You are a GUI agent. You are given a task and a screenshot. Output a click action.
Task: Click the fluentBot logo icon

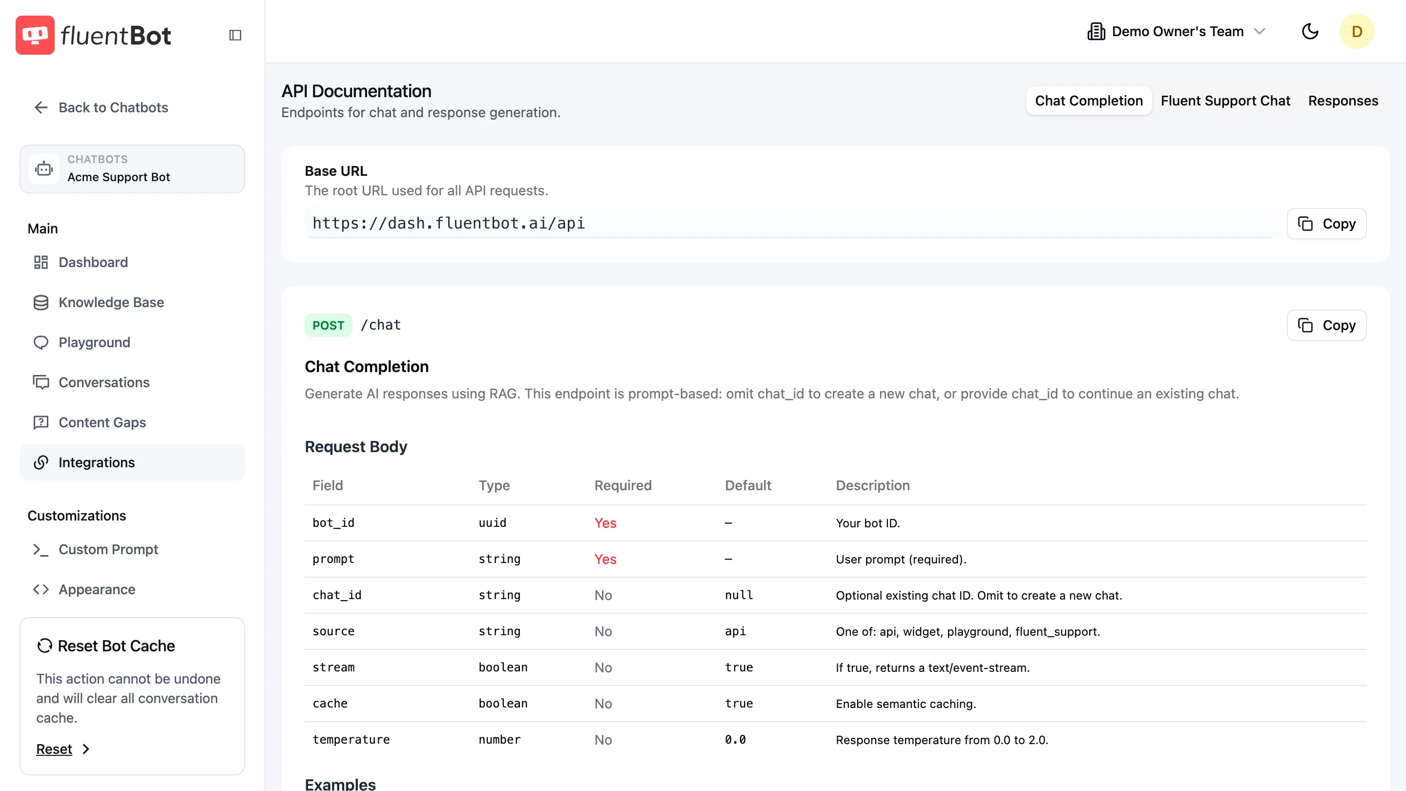coord(35,35)
